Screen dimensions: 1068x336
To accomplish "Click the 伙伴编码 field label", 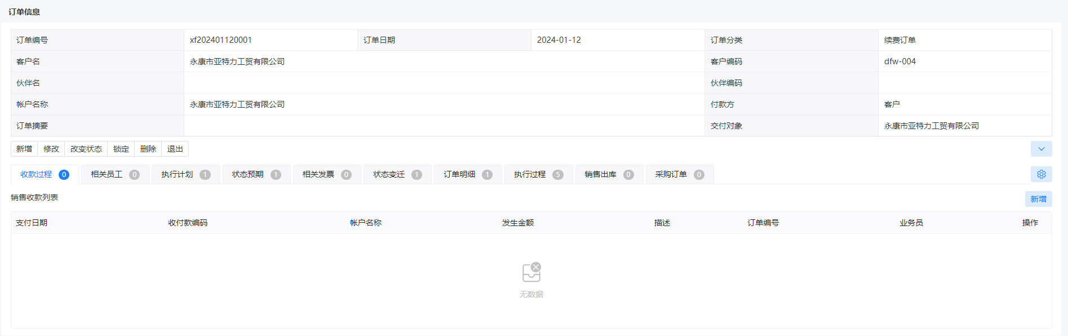I will coord(726,83).
